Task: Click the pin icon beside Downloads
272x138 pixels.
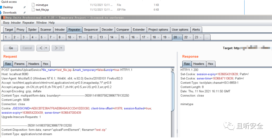Action: click(x=24, y=13)
